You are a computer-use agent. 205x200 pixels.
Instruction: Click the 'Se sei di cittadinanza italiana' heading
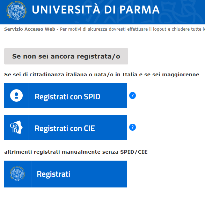tap(102, 75)
